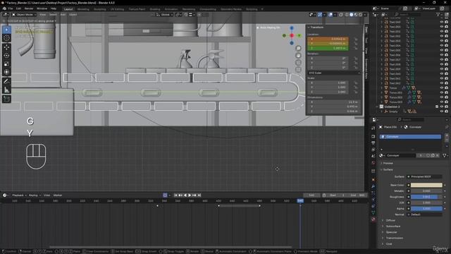The width and height of the screenshot is (451, 254).
Task: Select Torus.002 in the outliner
Action: 396,97
